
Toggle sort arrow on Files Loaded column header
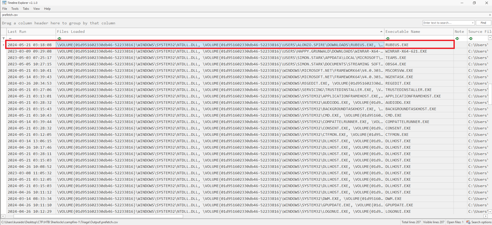pyautogui.click(x=381, y=32)
